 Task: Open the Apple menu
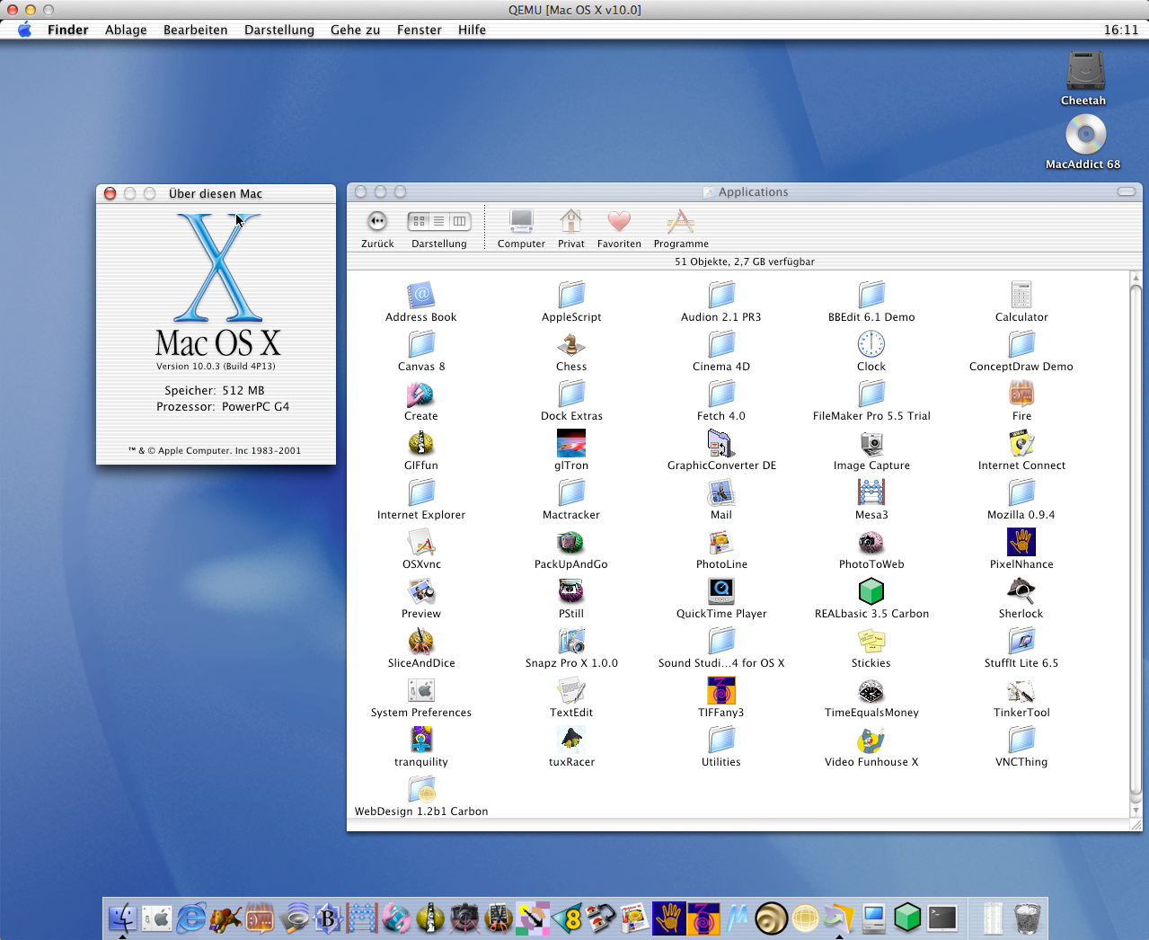click(x=24, y=30)
